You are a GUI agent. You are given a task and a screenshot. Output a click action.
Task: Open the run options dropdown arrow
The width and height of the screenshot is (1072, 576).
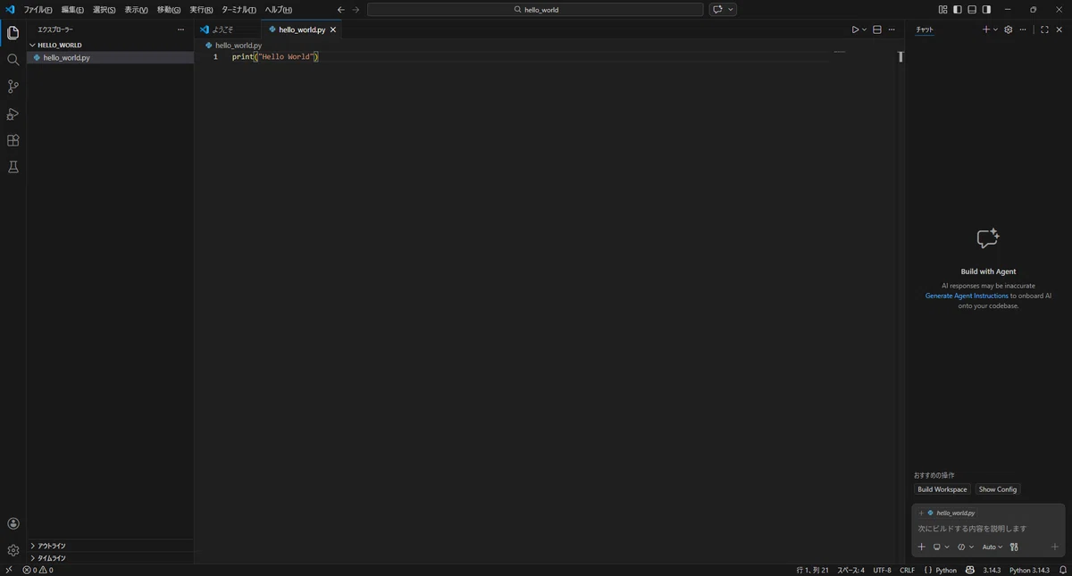(864, 29)
